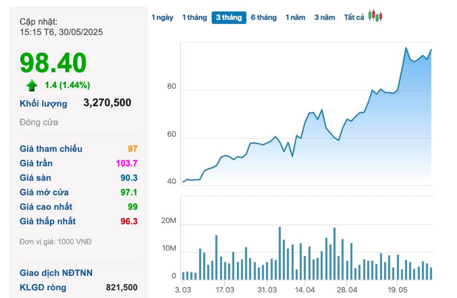The height and width of the screenshot is (298, 457).
Task: Click the 19.05 date axis label
Action: tap(397, 289)
